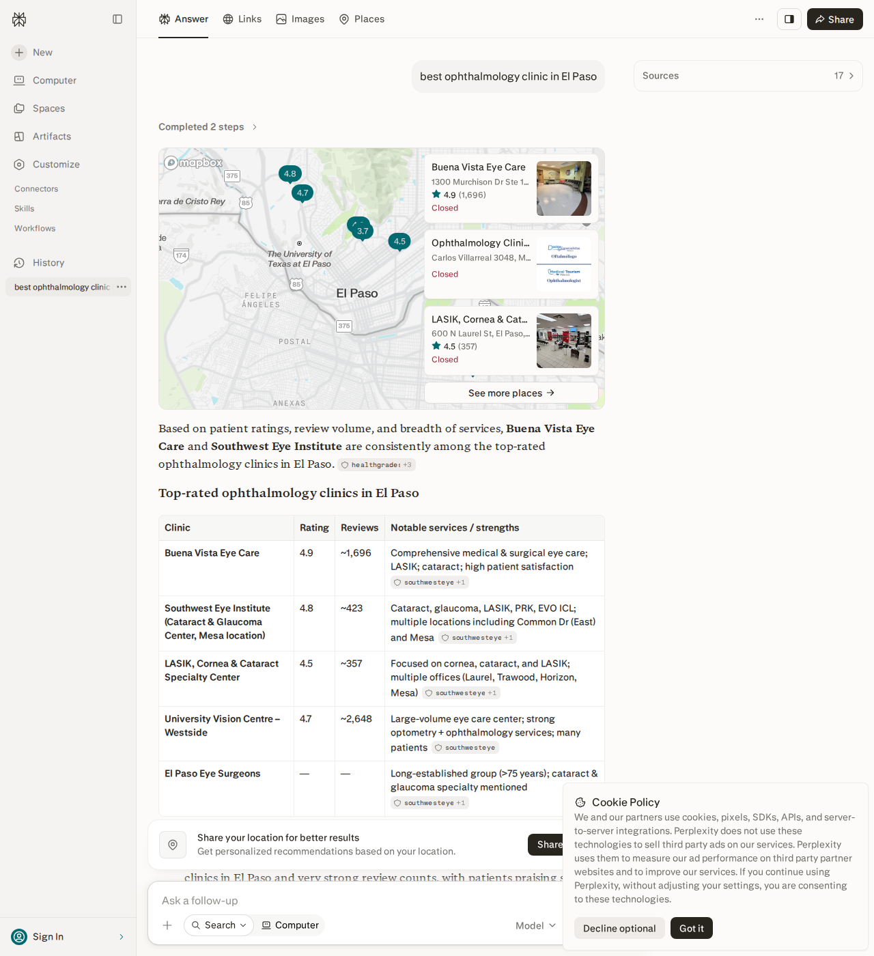Image resolution: width=874 pixels, height=956 pixels.
Task: Click Got it on cookie policy
Action: [692, 928]
